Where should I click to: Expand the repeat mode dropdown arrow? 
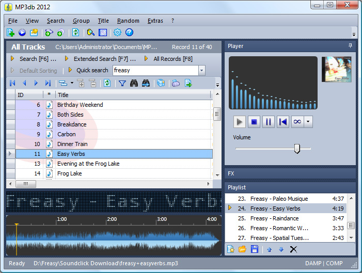point(308,122)
